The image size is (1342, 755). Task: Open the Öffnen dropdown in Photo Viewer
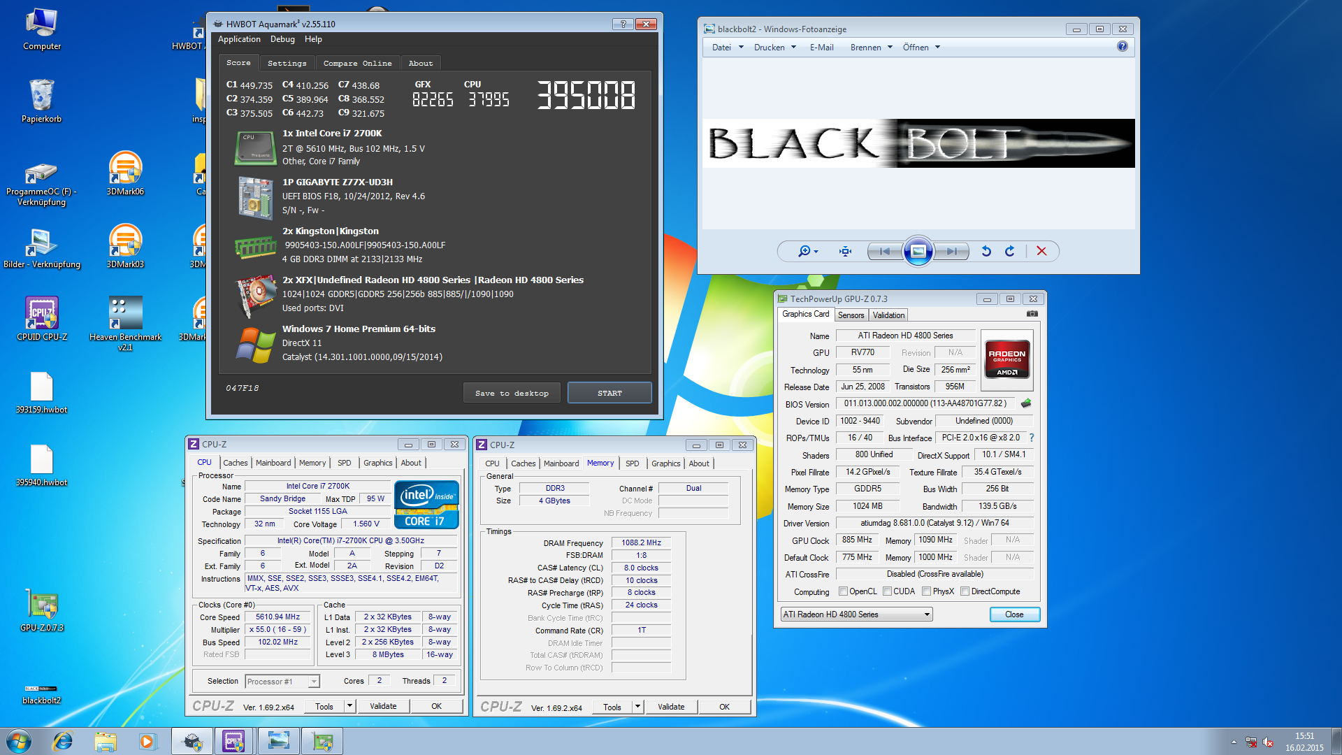click(921, 48)
